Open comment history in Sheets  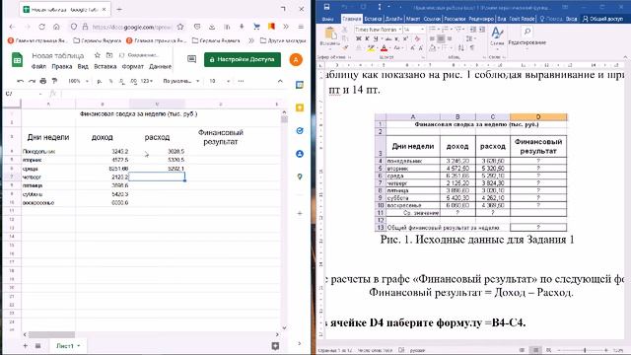pos(191,59)
